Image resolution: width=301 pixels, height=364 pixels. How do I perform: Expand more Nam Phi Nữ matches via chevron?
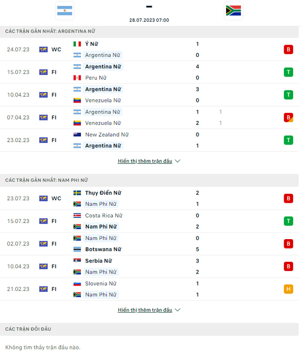click(178, 310)
